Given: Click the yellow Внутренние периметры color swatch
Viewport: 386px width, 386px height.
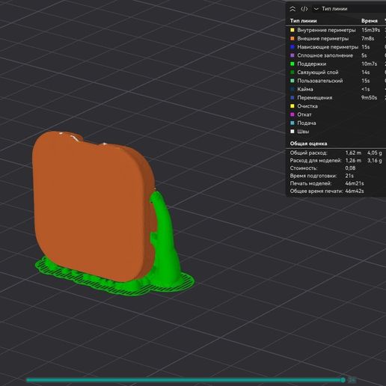Looking at the screenshot, I should coord(292,30).
